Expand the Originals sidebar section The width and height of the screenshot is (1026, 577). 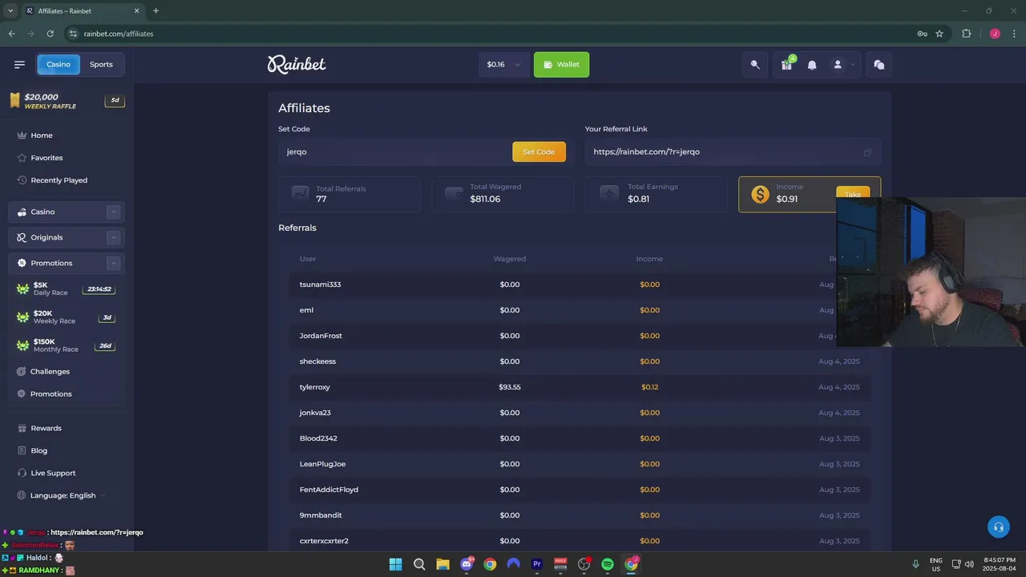coord(114,237)
